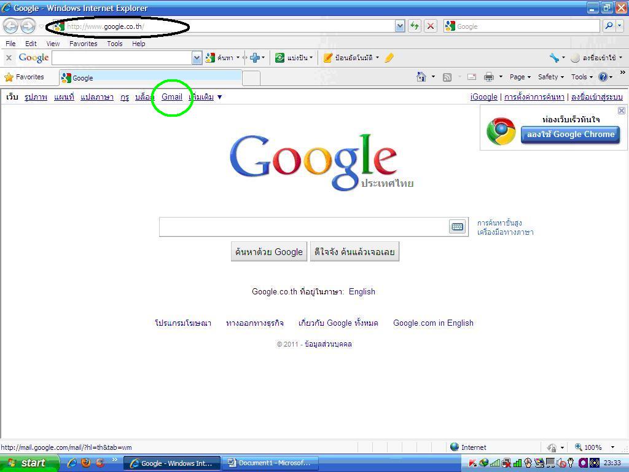Close the Google Toolbar with its X
Image resolution: width=629 pixels, height=472 pixels.
(9, 58)
